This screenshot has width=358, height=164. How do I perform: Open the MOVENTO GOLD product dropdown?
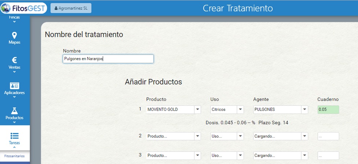coord(173,109)
